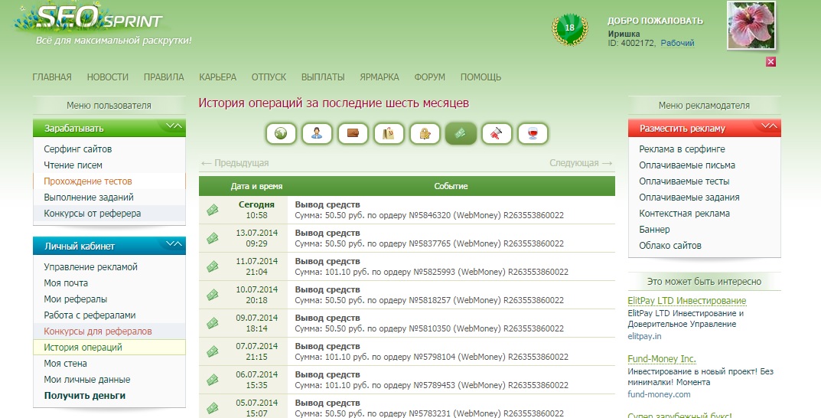The image size is (821, 418).
Task: Click money icon in Сегодня 10:58 row
Action: click(x=212, y=210)
